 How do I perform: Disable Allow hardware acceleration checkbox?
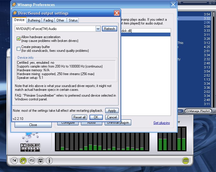point(18,38)
